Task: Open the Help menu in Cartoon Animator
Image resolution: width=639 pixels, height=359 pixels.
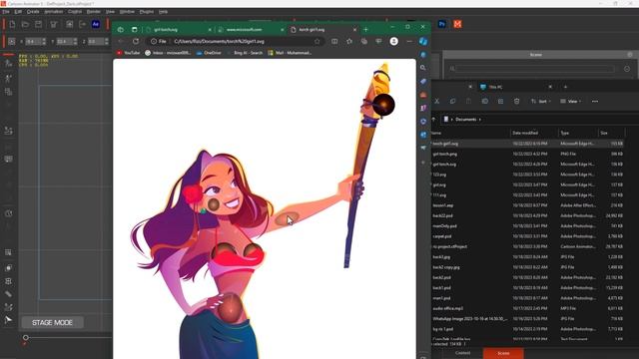Action: coord(163,12)
